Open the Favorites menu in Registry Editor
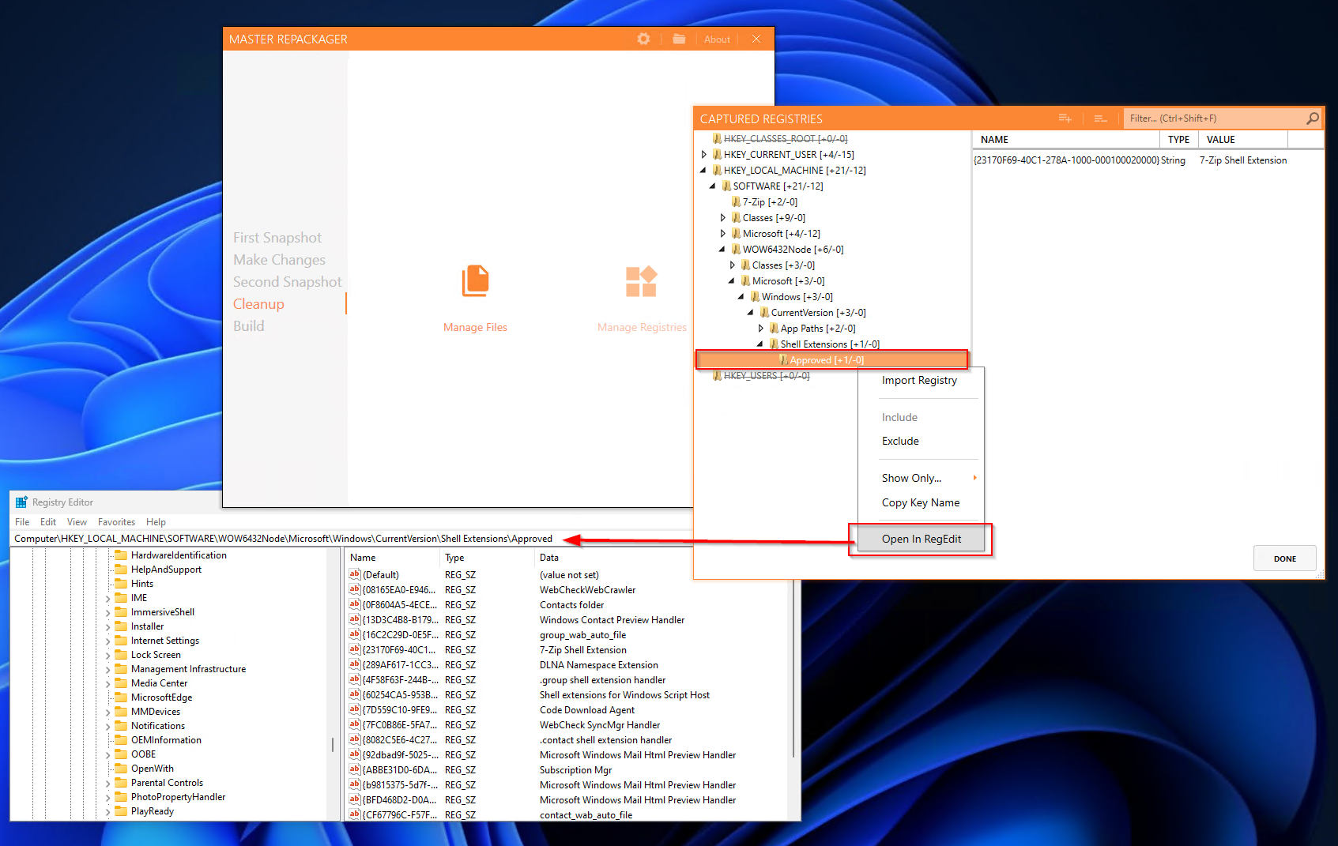The height and width of the screenshot is (846, 1338). click(x=116, y=522)
